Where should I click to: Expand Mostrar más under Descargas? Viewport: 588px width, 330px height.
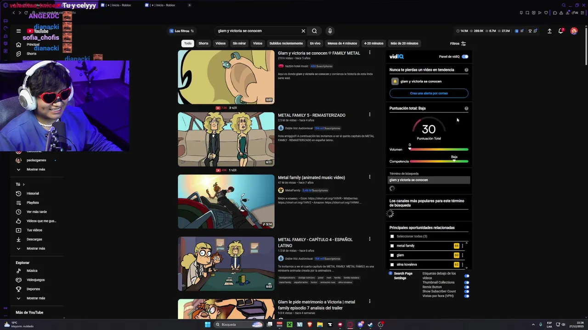pyautogui.click(x=36, y=248)
